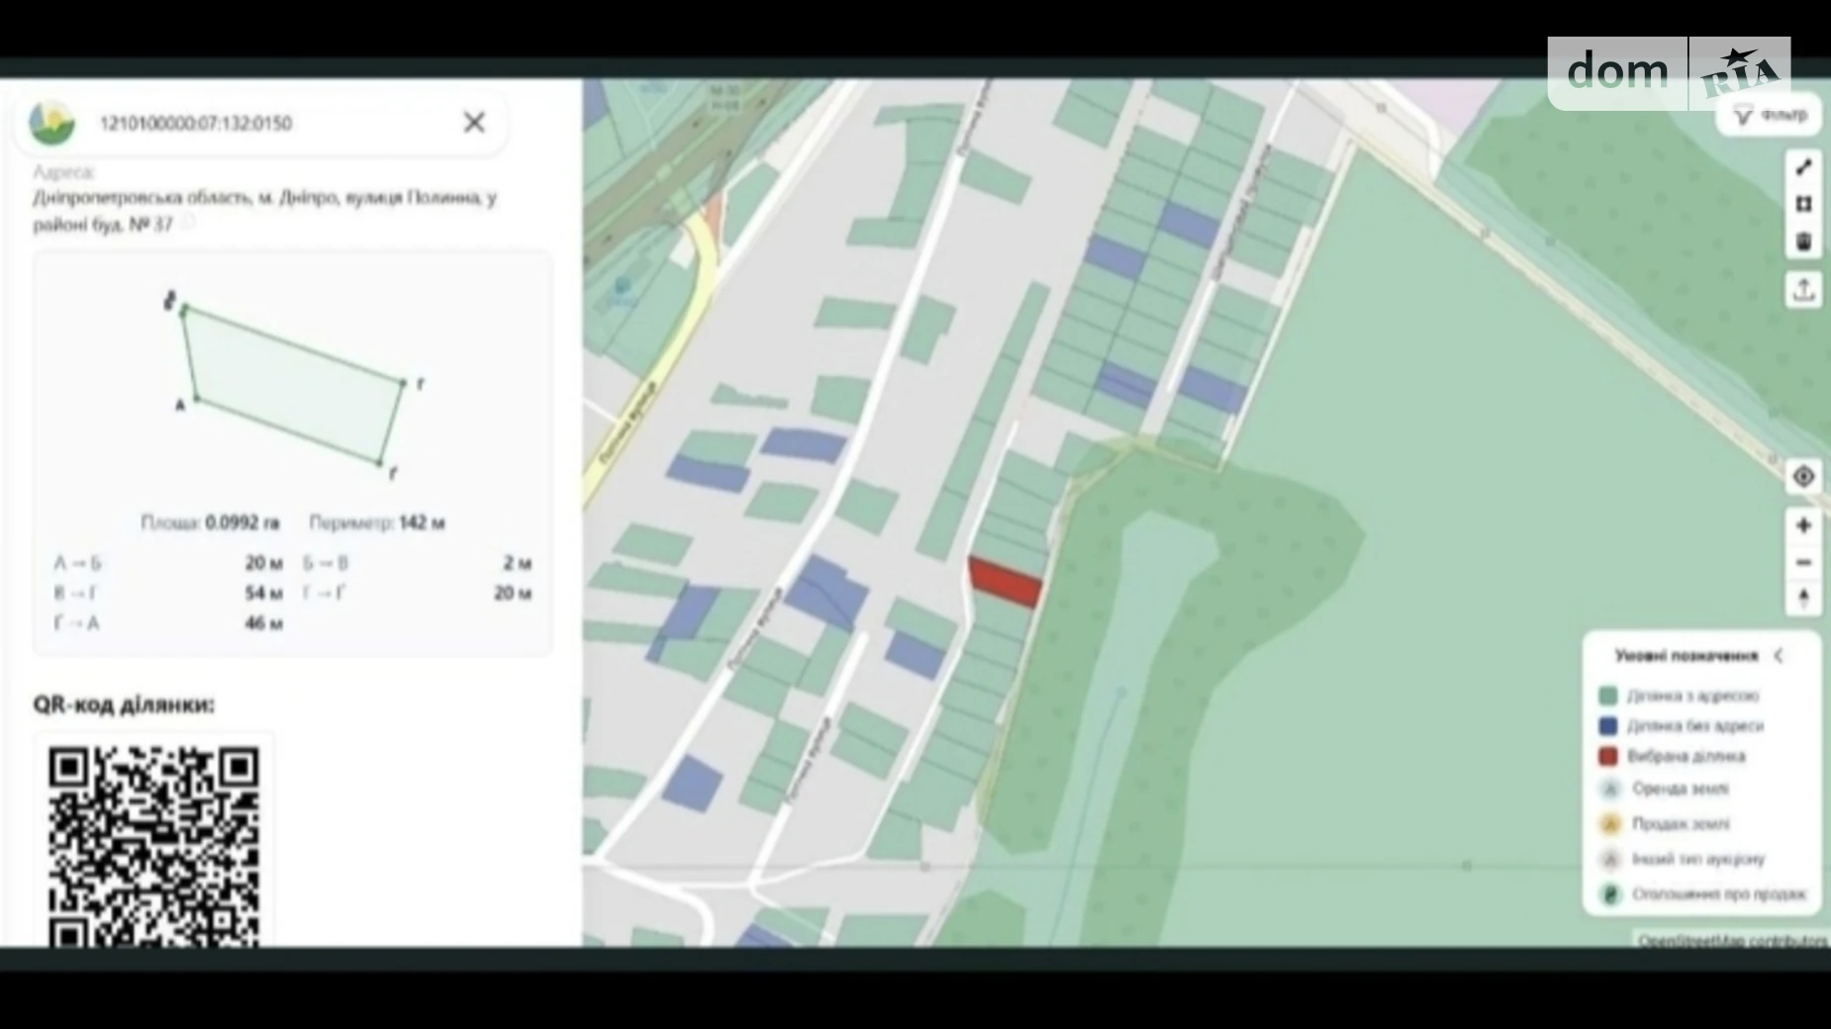The image size is (1831, 1029).
Task: Select the area measurement tool
Action: 1803,204
